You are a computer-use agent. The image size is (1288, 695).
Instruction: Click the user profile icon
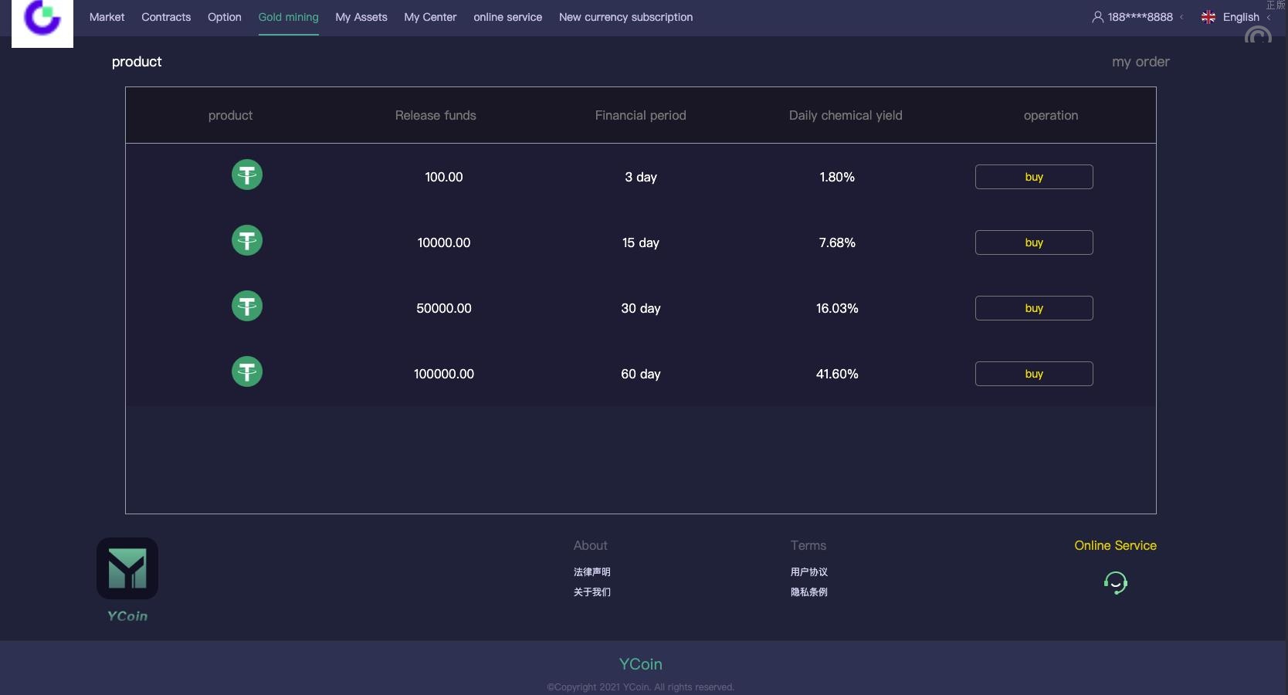(1097, 17)
